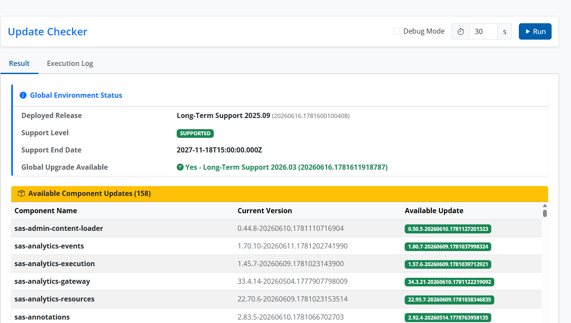Viewport: 571px width, 323px height.
Task: Select the sas-analytics-execution component name
Action: (x=54, y=264)
